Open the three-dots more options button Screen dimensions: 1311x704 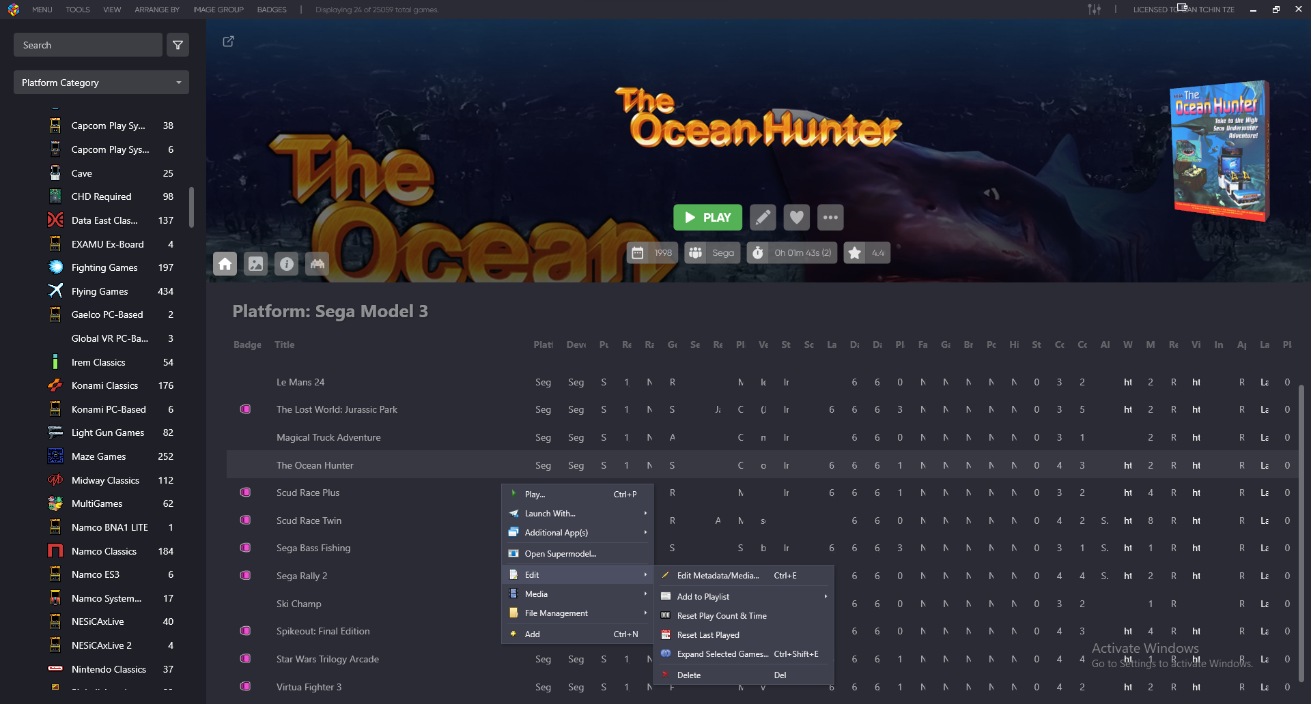[830, 218]
